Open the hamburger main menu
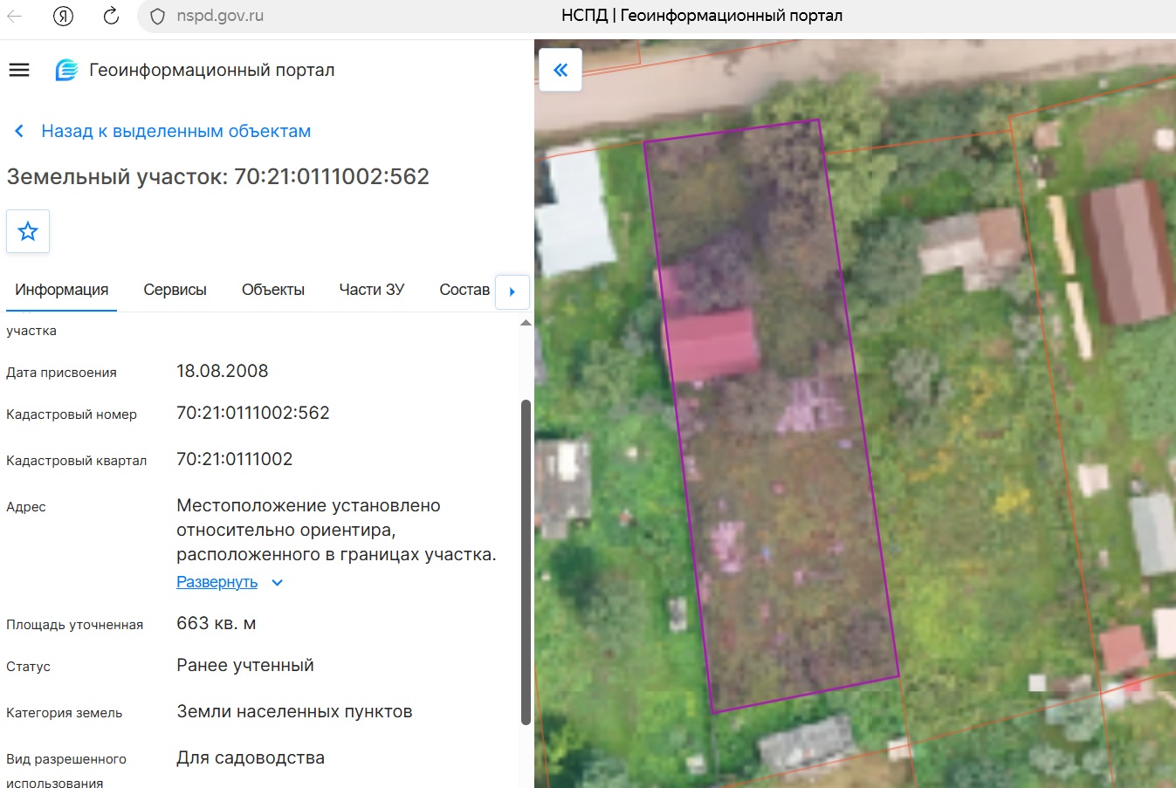The image size is (1176, 788). click(x=19, y=70)
